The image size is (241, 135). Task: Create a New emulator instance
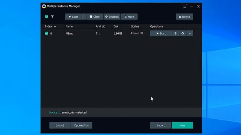[x=182, y=125]
